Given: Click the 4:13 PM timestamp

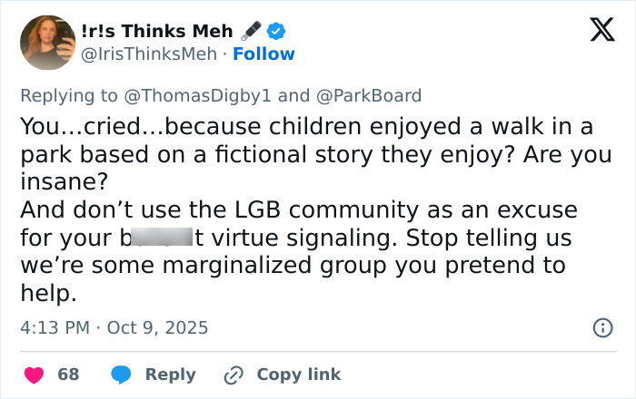Looking at the screenshot, I should pyautogui.click(x=55, y=326).
